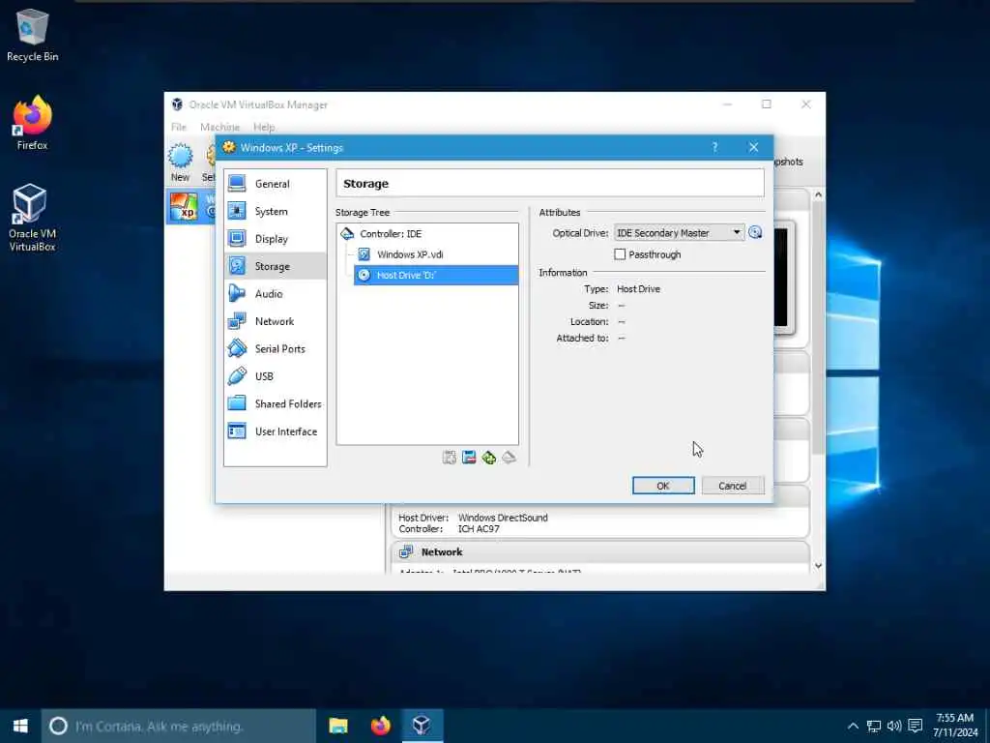990x743 pixels.
Task: Enable the Passthrough checkbox
Action: click(620, 254)
